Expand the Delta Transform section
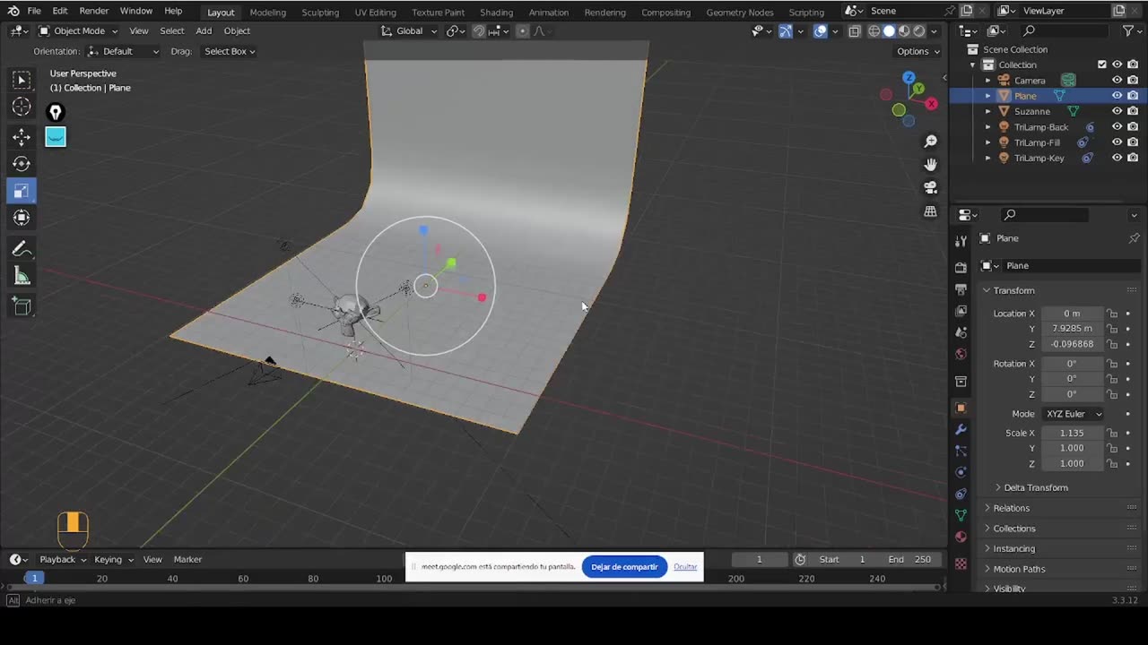1148x645 pixels. pos(1035,487)
